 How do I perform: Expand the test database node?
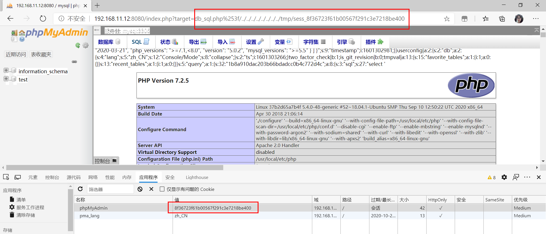tap(6, 78)
